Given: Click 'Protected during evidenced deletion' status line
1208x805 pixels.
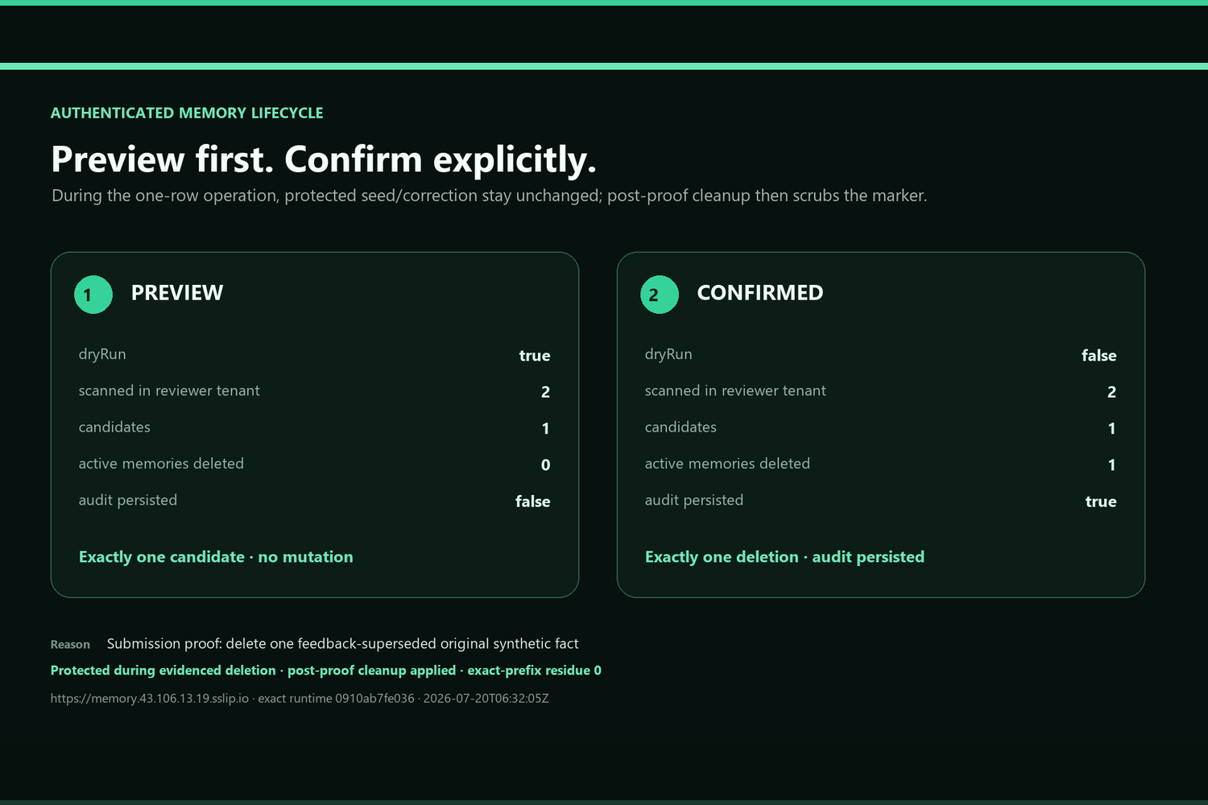Looking at the screenshot, I should [326, 671].
